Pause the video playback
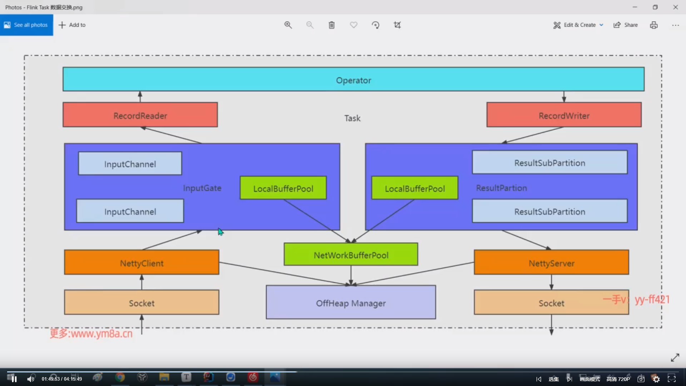Viewport: 686px width, 386px height. (14, 379)
